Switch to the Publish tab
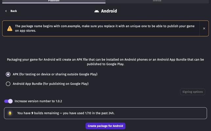The image size is (211, 131). pyautogui.click(x=54, y=1)
